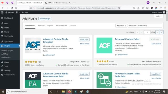Click the WordPress logo in admin bar
Screen dimensions: 168x94
(x=2, y=13)
